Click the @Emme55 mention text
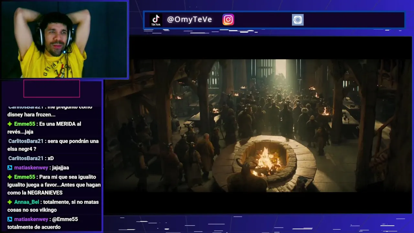The image size is (414, 233). (x=65, y=219)
